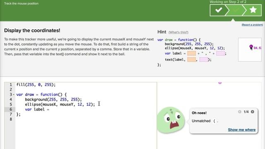Click first orange blank in label hint line
The width and height of the screenshot is (265, 149).
[x=191, y=53]
